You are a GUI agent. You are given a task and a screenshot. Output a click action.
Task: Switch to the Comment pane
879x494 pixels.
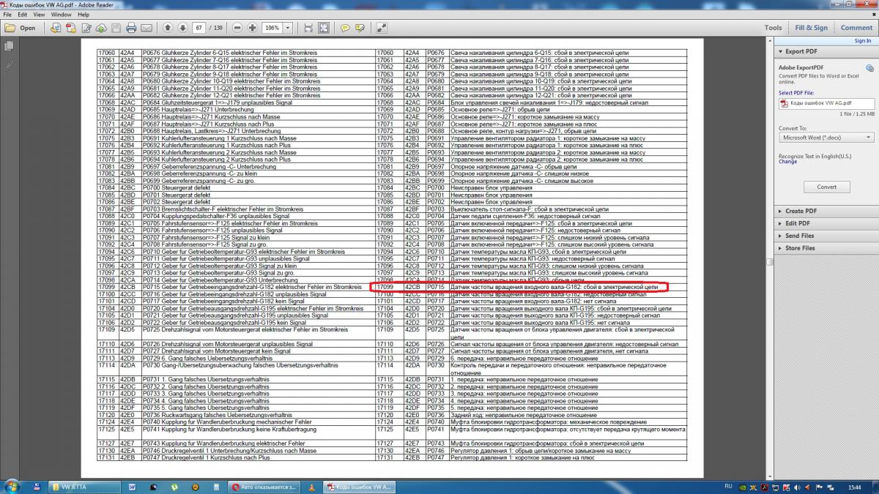click(x=856, y=28)
